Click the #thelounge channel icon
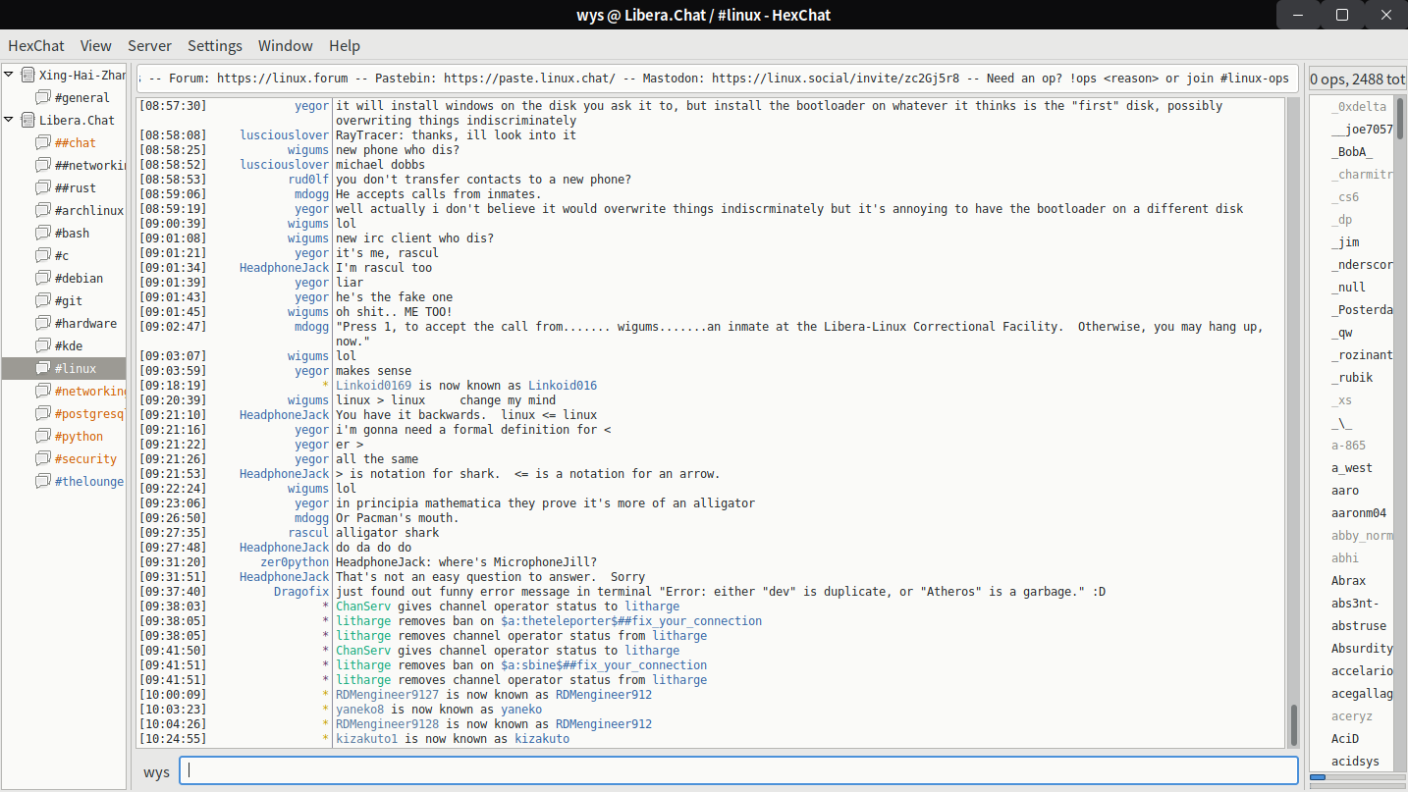The width and height of the screenshot is (1408, 792). click(x=42, y=481)
